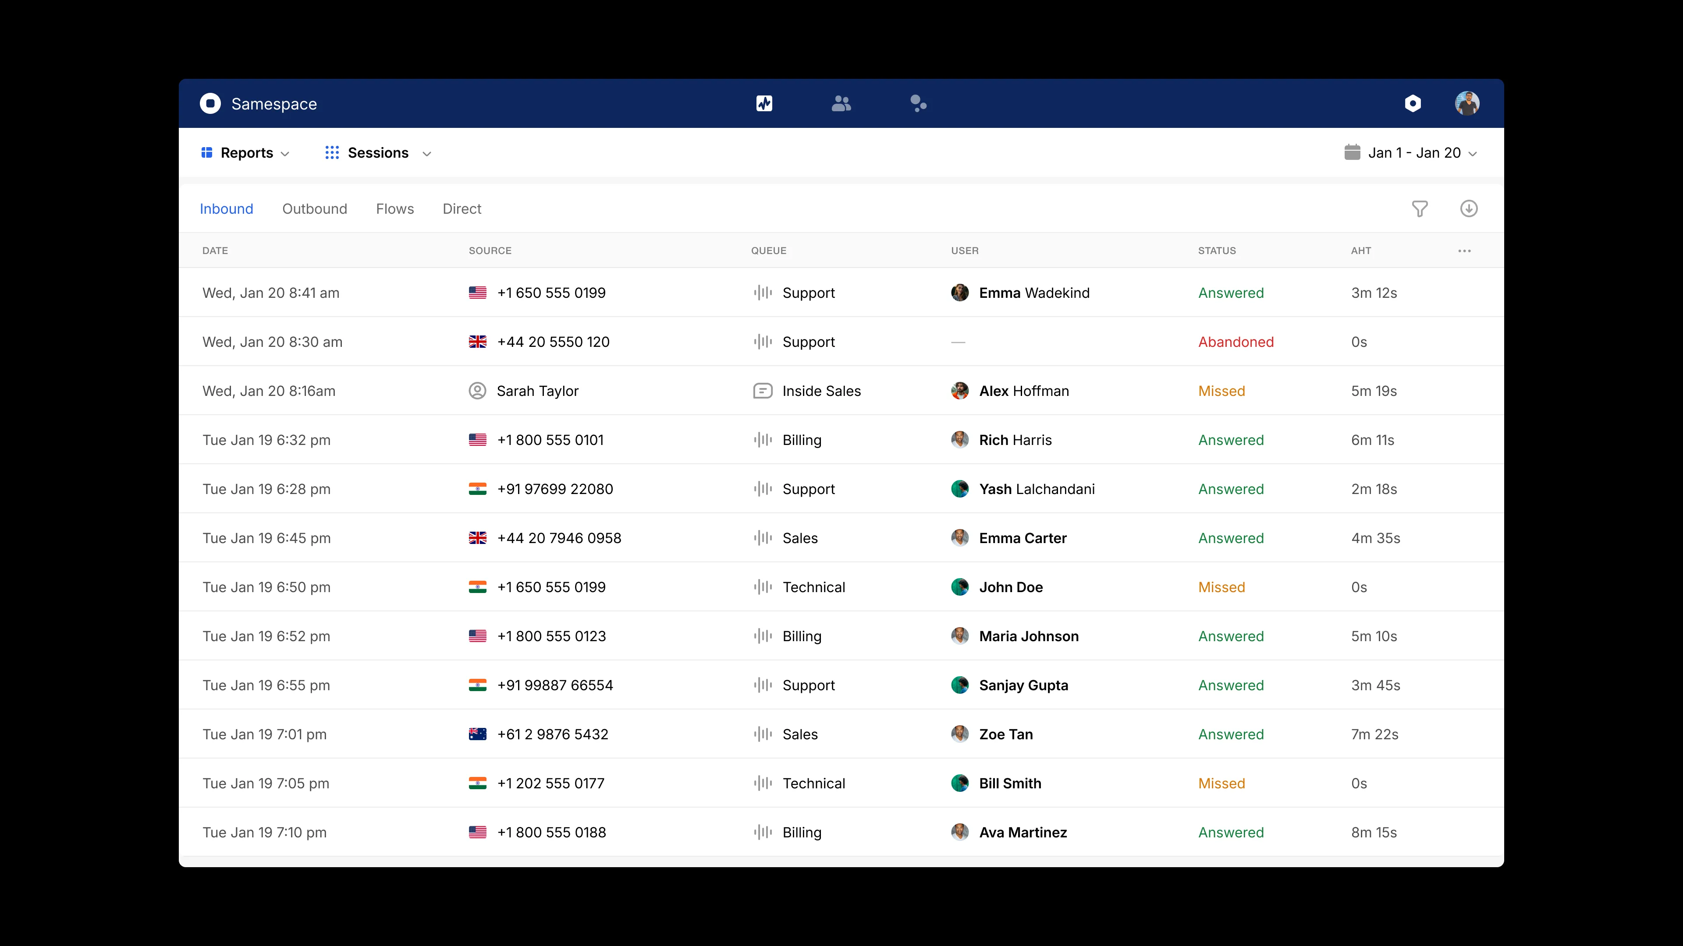Image resolution: width=1683 pixels, height=946 pixels.
Task: Click the teams/people icon in the navbar
Action: click(x=841, y=103)
